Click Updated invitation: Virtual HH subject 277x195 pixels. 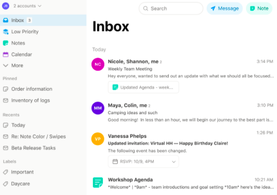pyautogui.click(x=168, y=144)
